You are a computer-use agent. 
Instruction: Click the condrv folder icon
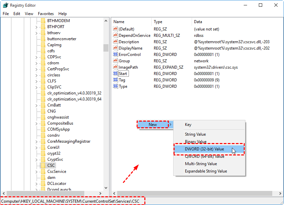tap(43, 135)
